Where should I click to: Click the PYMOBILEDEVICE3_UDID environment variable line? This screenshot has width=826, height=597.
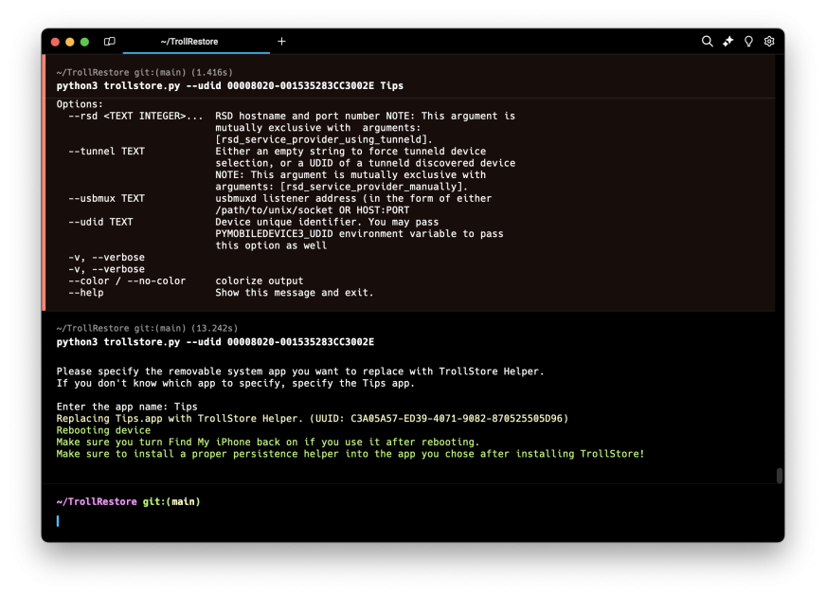pyautogui.click(x=359, y=233)
